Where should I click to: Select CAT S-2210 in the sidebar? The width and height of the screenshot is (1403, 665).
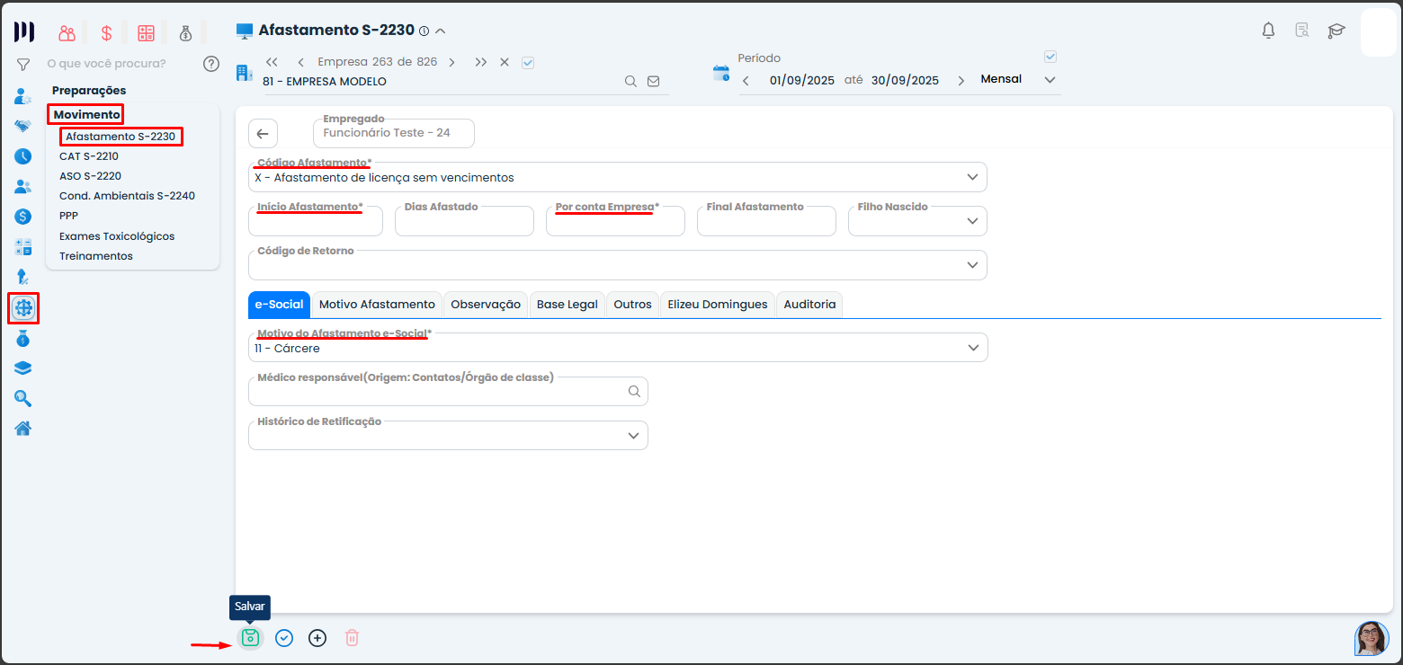pos(89,156)
